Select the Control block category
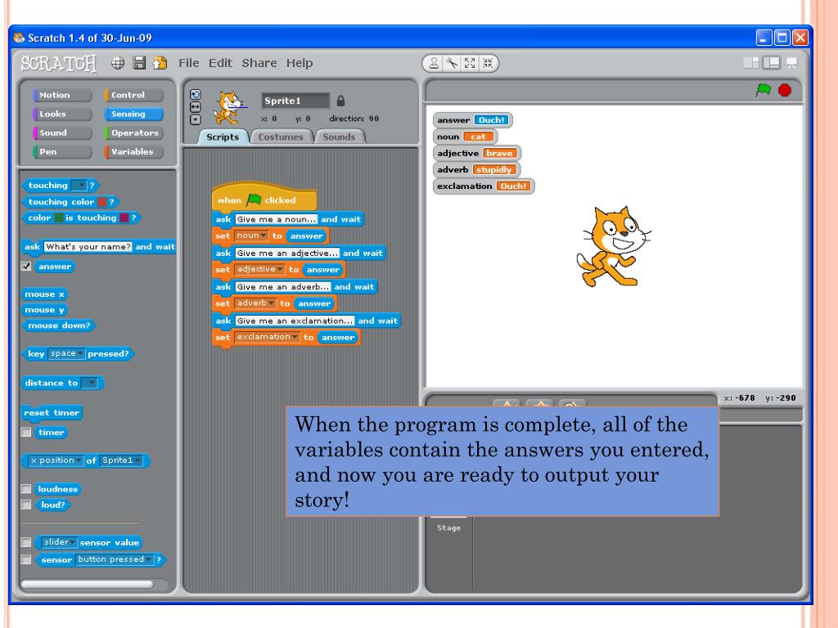 click(x=133, y=95)
